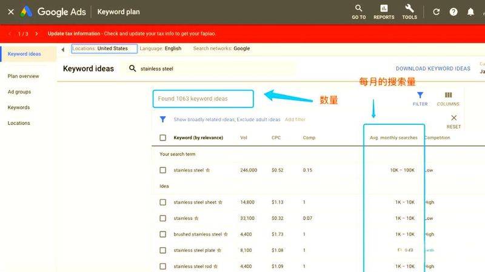Image resolution: width=485 pixels, height=272 pixels.
Task: Open Ad groups in sidebar
Action: point(19,92)
